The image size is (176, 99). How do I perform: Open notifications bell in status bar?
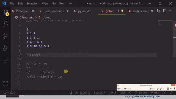pyautogui.click(x=171, y=92)
